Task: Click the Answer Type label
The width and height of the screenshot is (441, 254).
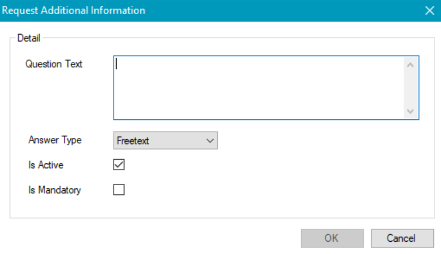Action: pyautogui.click(x=55, y=140)
